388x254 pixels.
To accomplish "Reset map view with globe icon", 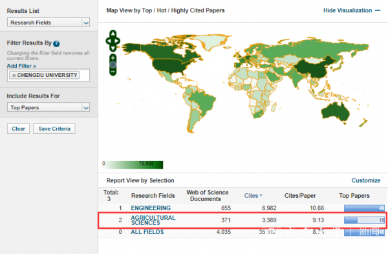I will [x=113, y=65].
